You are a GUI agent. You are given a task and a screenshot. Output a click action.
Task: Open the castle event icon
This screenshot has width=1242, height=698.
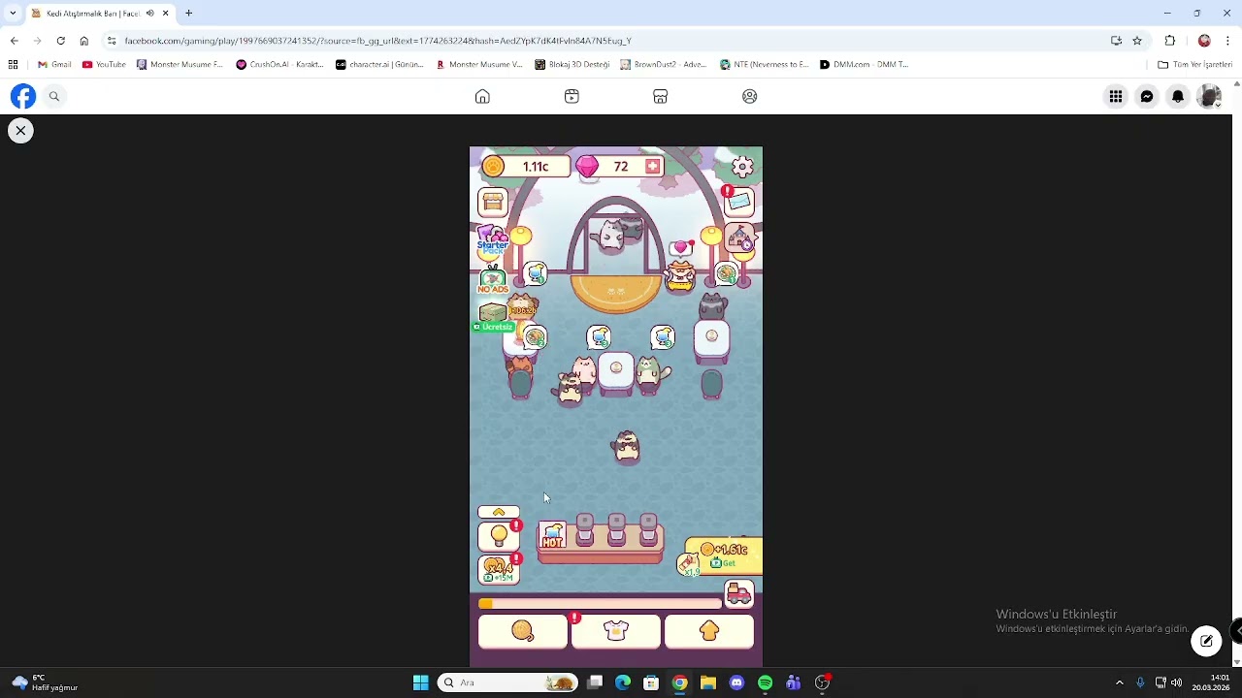click(x=741, y=238)
